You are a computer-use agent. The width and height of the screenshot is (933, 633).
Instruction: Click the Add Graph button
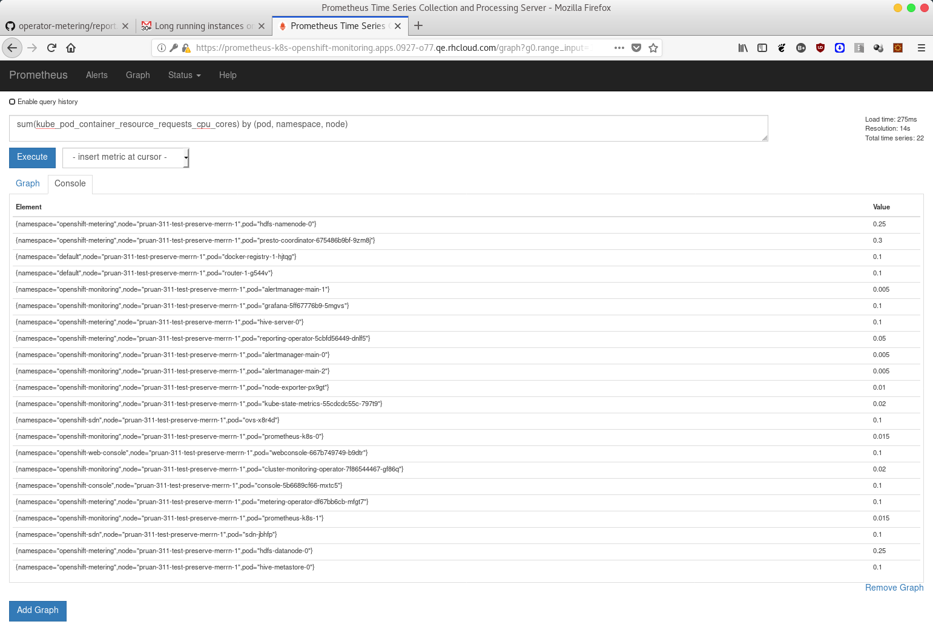point(38,611)
